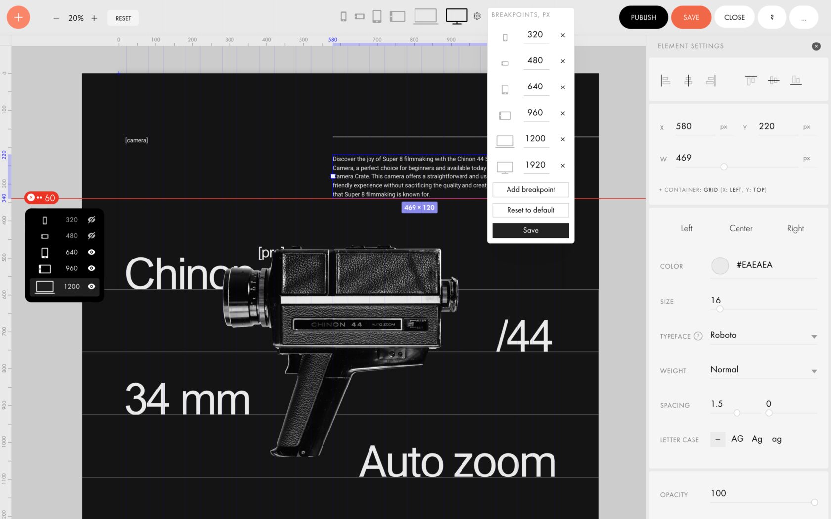
Task: Click the opacity slider handle
Action: point(814,502)
